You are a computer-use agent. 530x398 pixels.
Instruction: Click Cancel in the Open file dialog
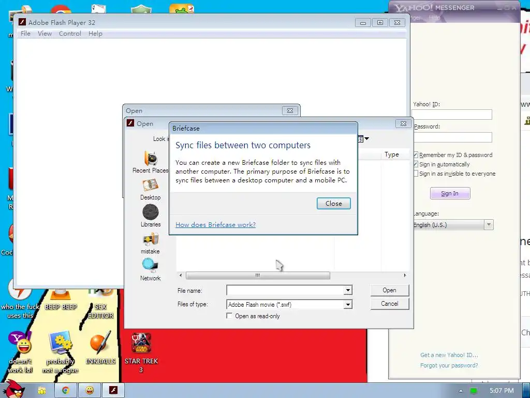point(389,304)
